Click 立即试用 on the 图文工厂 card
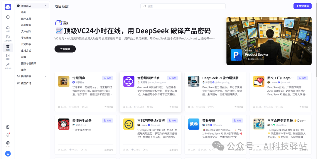 pyautogui.click(x=304, y=107)
